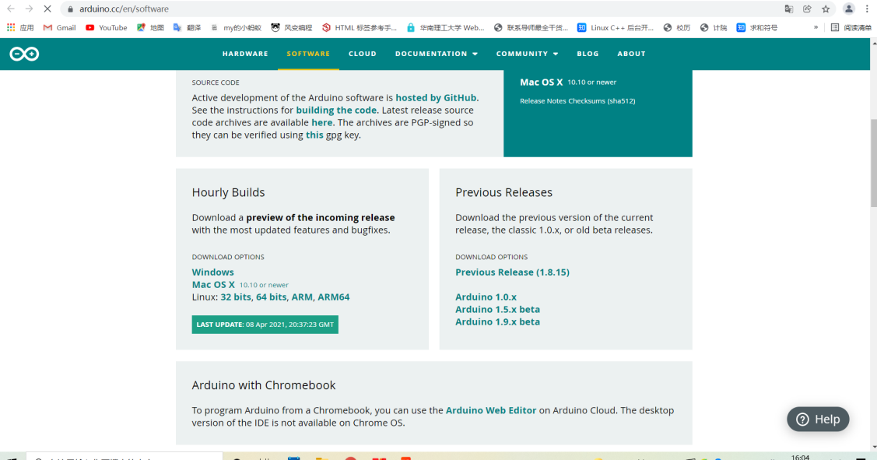Image resolution: width=877 pixels, height=460 pixels.
Task: Open the 'building the code' link
Action: click(336, 111)
